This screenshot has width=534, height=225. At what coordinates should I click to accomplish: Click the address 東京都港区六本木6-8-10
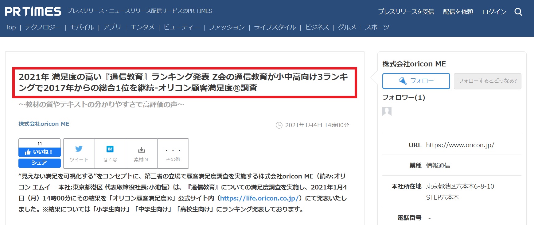coord(460,186)
